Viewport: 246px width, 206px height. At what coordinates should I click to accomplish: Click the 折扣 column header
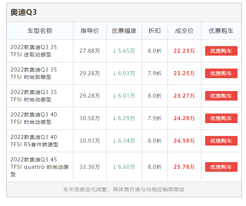155,31
